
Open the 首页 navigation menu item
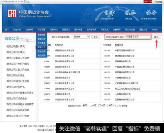click(x=7, y=30)
